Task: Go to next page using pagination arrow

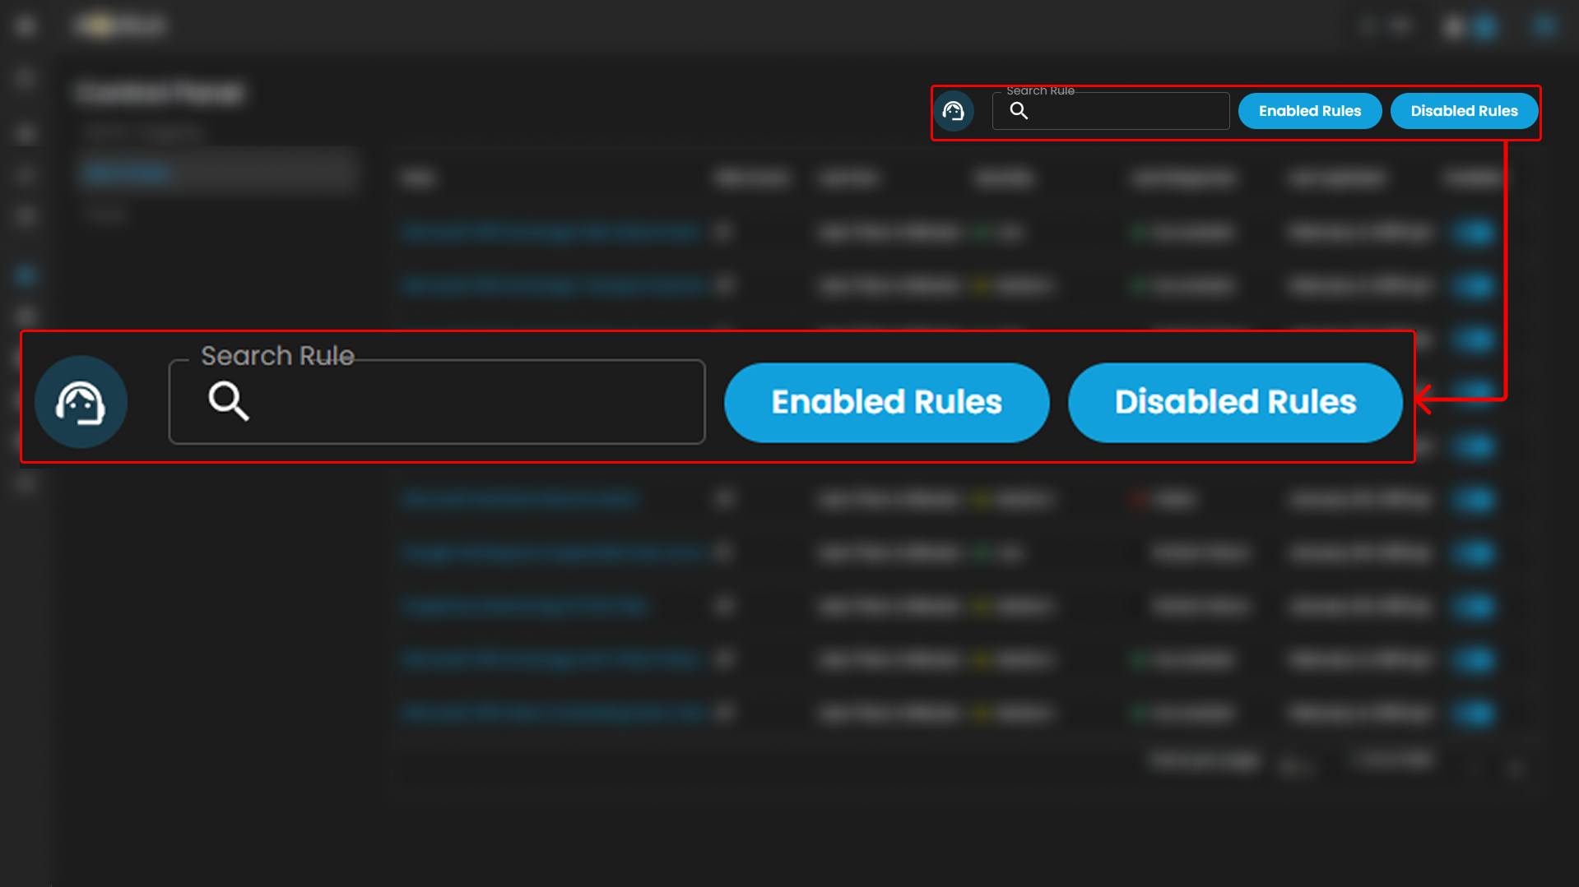Action: click(1516, 769)
